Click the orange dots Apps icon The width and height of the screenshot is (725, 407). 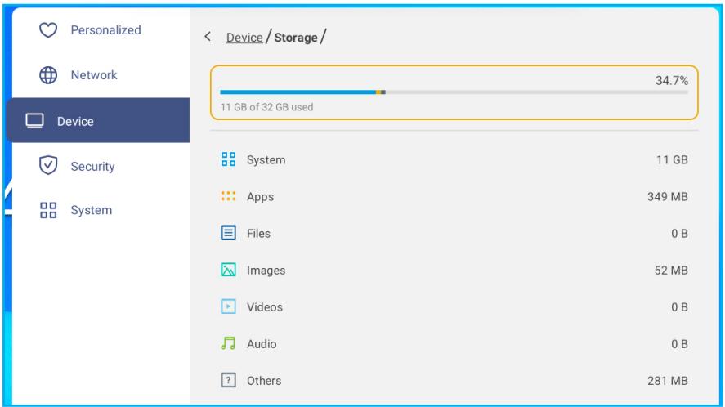[228, 196]
